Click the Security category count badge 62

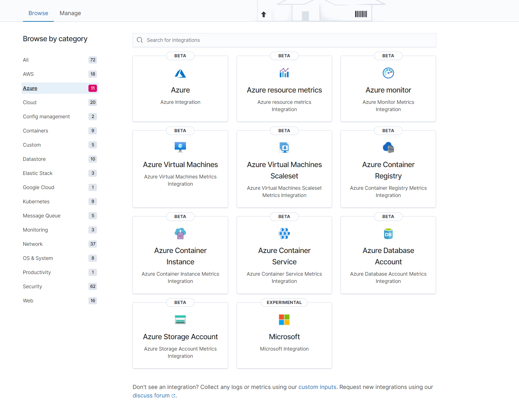point(93,286)
